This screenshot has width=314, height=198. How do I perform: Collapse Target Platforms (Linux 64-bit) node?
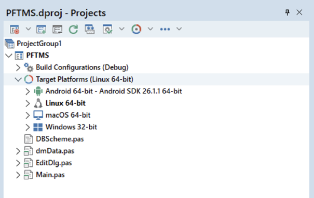[x=18, y=80]
